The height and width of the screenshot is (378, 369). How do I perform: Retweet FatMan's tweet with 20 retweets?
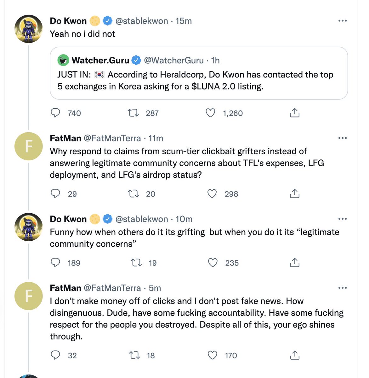(x=133, y=193)
